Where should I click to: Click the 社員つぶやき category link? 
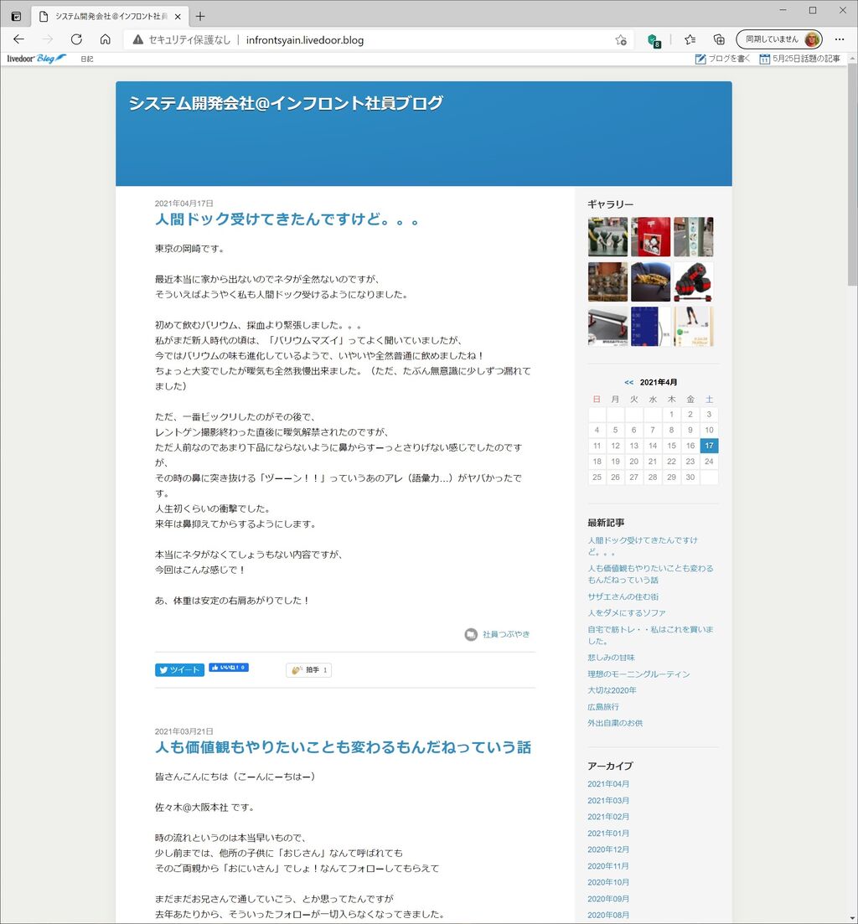(x=506, y=634)
